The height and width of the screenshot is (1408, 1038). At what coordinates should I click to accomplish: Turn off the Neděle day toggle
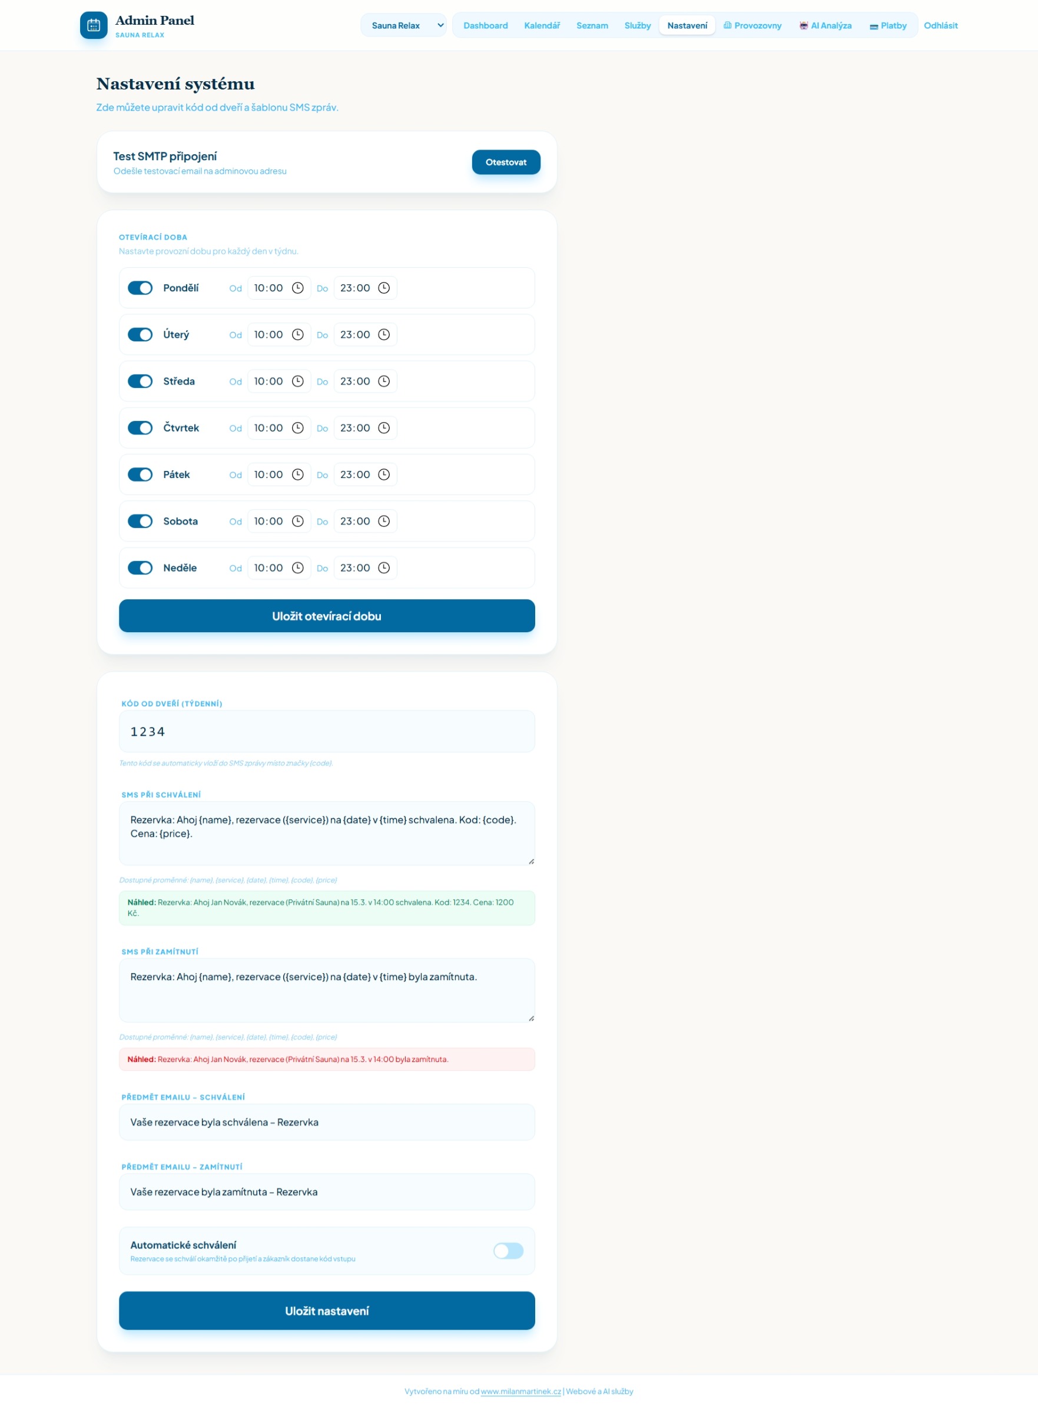click(140, 567)
